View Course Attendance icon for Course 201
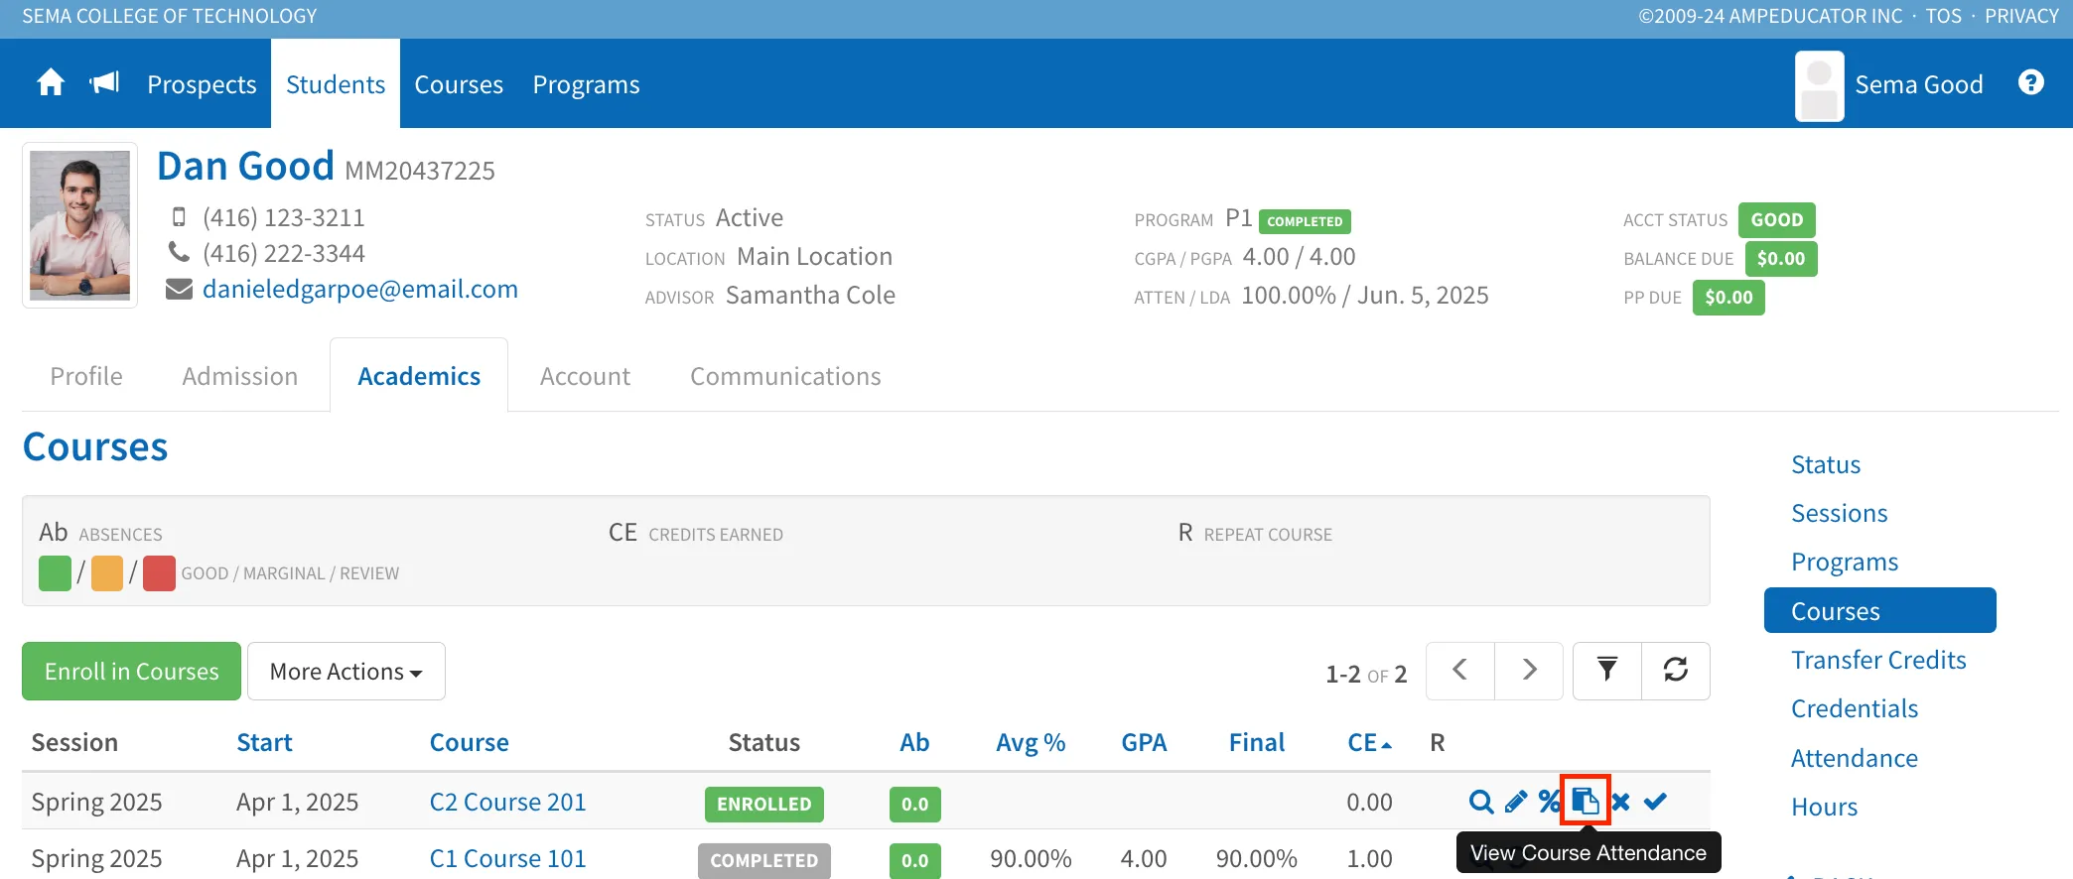2073x879 pixels. pos(1586,801)
